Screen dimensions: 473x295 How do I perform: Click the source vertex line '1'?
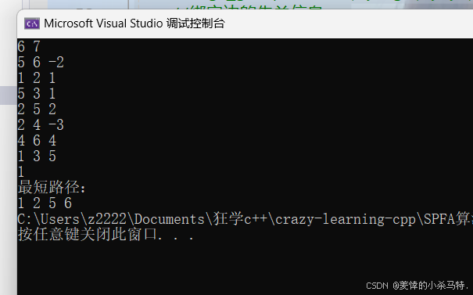coord(21,172)
